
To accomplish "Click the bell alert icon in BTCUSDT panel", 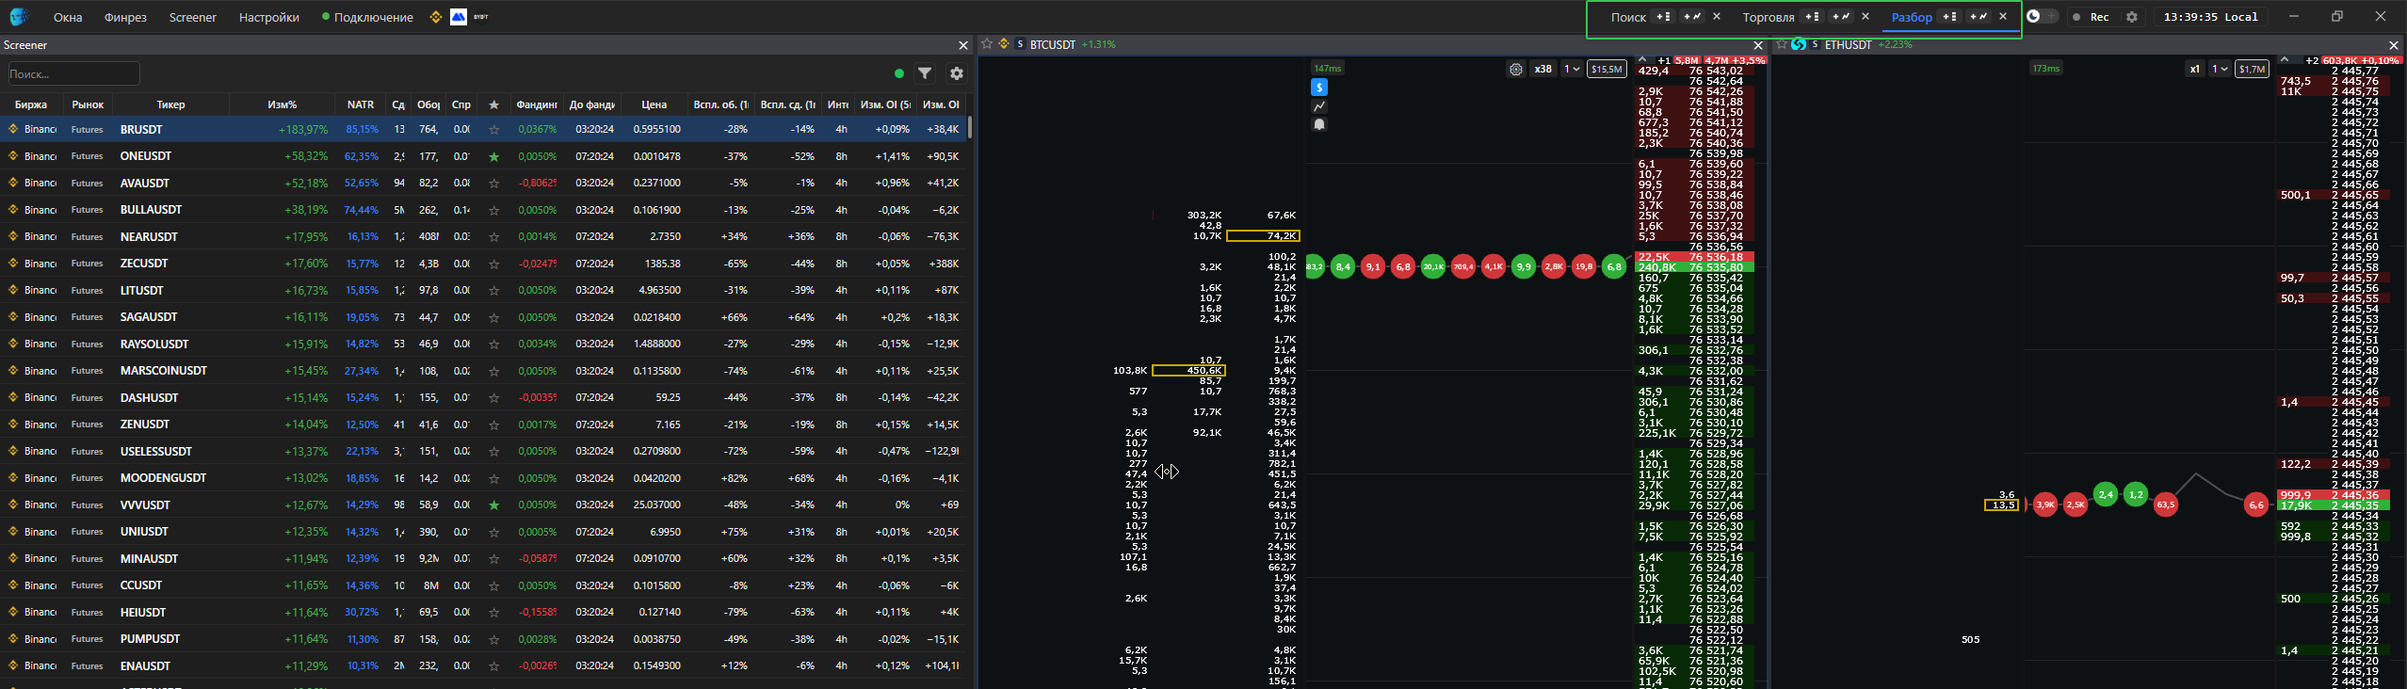I will pyautogui.click(x=1319, y=124).
